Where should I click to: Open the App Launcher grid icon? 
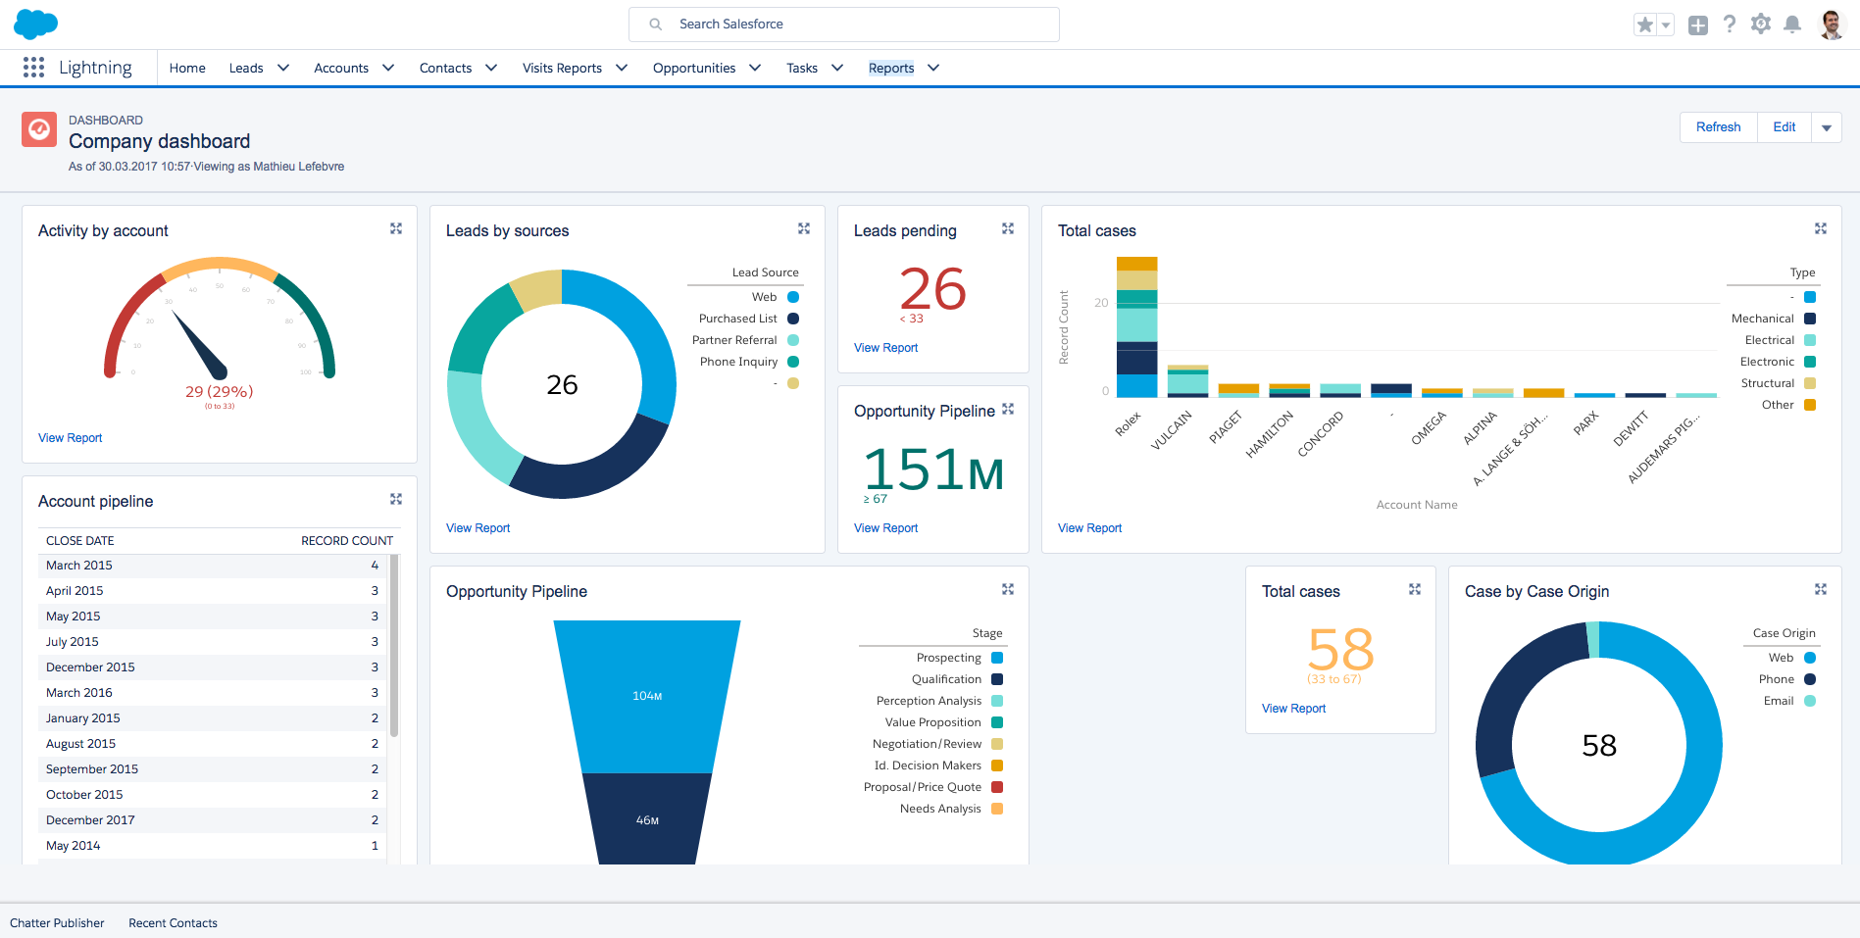pos(33,67)
